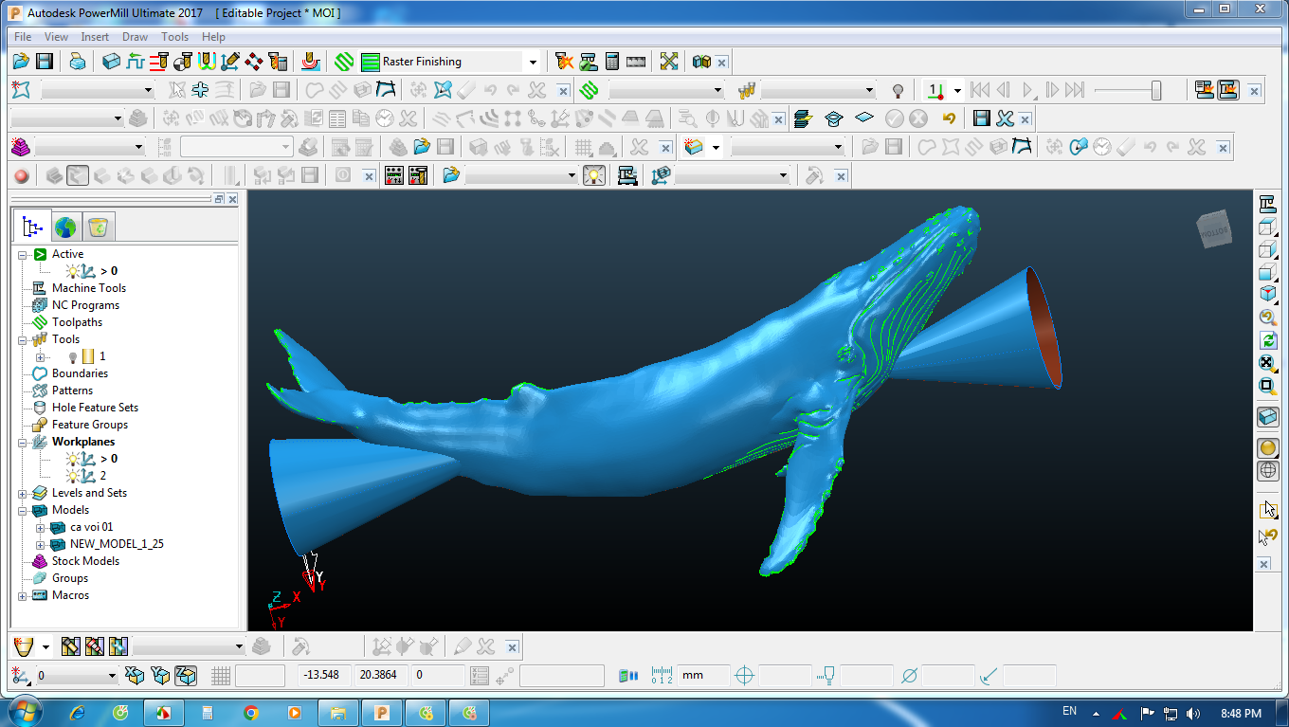Click the Save Project floppy disk icon
Screen dimensions: 1289x727
pos(45,62)
